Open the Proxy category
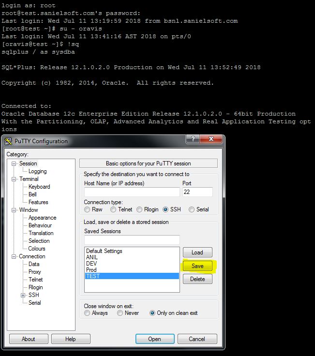315x356 pixels. tap(34, 272)
